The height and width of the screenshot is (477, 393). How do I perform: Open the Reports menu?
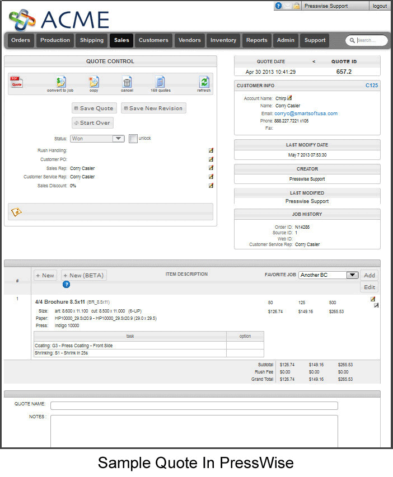(x=257, y=40)
